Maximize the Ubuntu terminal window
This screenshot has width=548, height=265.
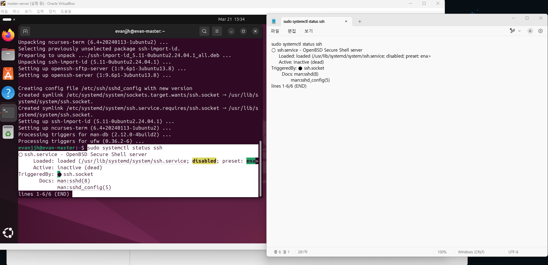click(x=243, y=31)
